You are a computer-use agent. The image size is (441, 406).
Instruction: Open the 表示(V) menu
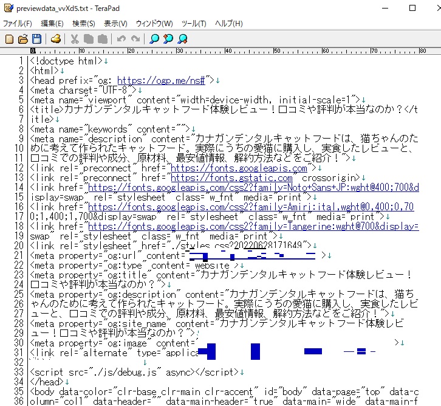coord(115,24)
